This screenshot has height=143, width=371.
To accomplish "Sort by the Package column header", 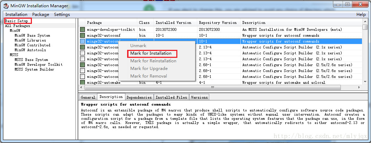I will coord(112,23).
